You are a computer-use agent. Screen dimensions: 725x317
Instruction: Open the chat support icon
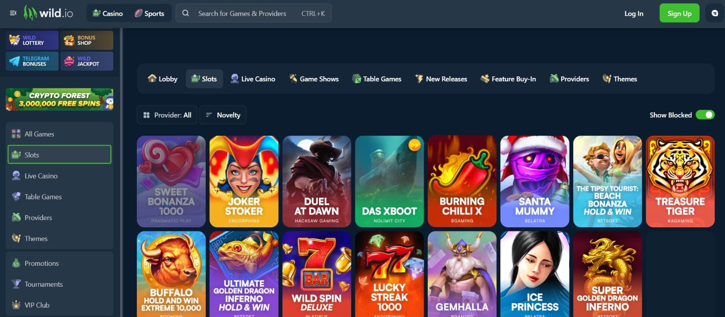pyautogui.click(x=715, y=13)
